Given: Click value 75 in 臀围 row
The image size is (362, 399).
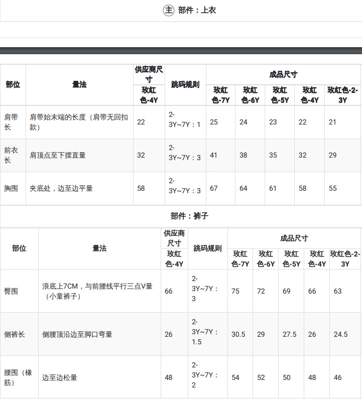Looking at the screenshot, I should [x=235, y=291].
